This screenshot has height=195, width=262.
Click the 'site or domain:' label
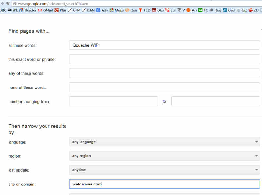pos(22,184)
